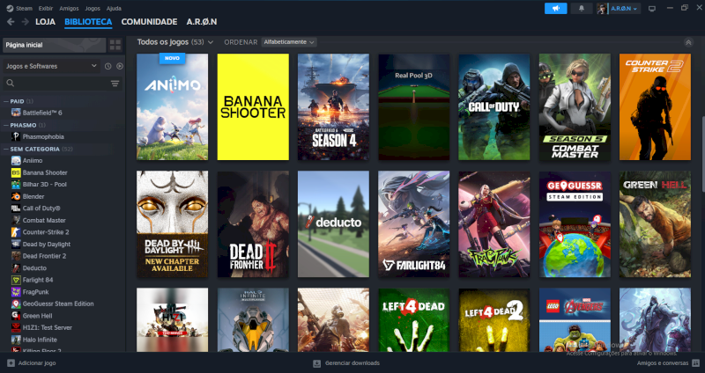Click GeoGuessr Steam Edition sidebar icon
Viewport: 705px width, 373px height.
tap(16, 304)
